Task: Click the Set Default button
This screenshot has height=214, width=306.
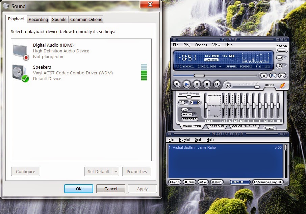Action: click(x=99, y=171)
